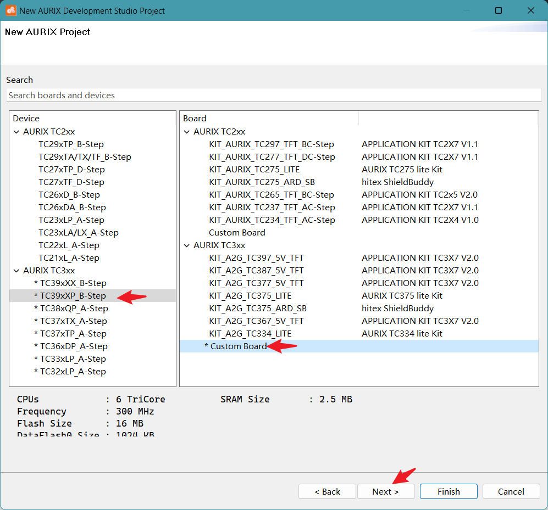Select device TC29xTP_B-Step

click(x=71, y=144)
